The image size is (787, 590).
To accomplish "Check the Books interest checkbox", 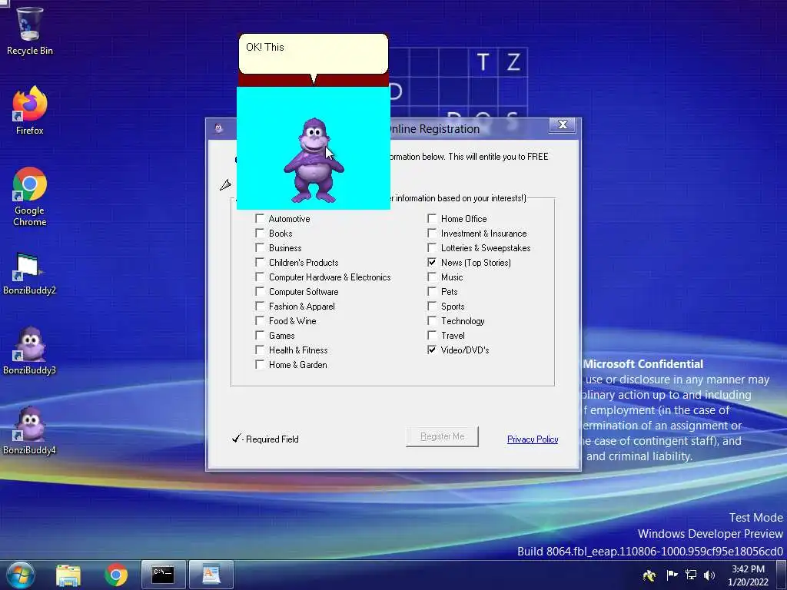I will point(260,233).
